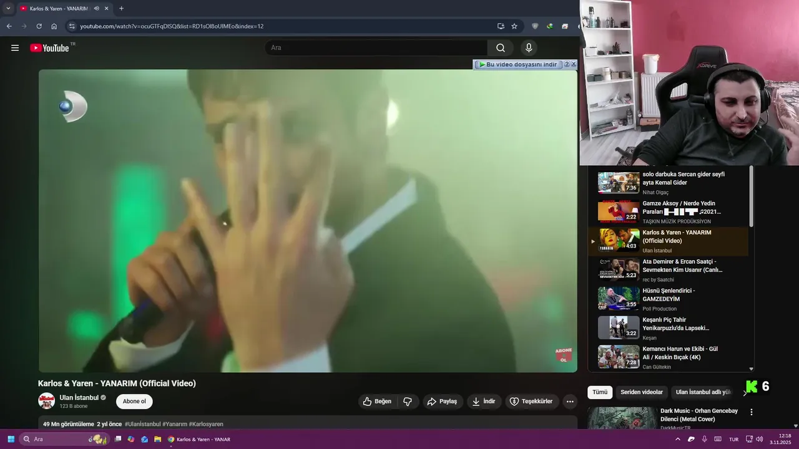The height and width of the screenshot is (449, 799).
Task: Mute tab via speaker icon on tab
Action: pyautogui.click(x=96, y=9)
